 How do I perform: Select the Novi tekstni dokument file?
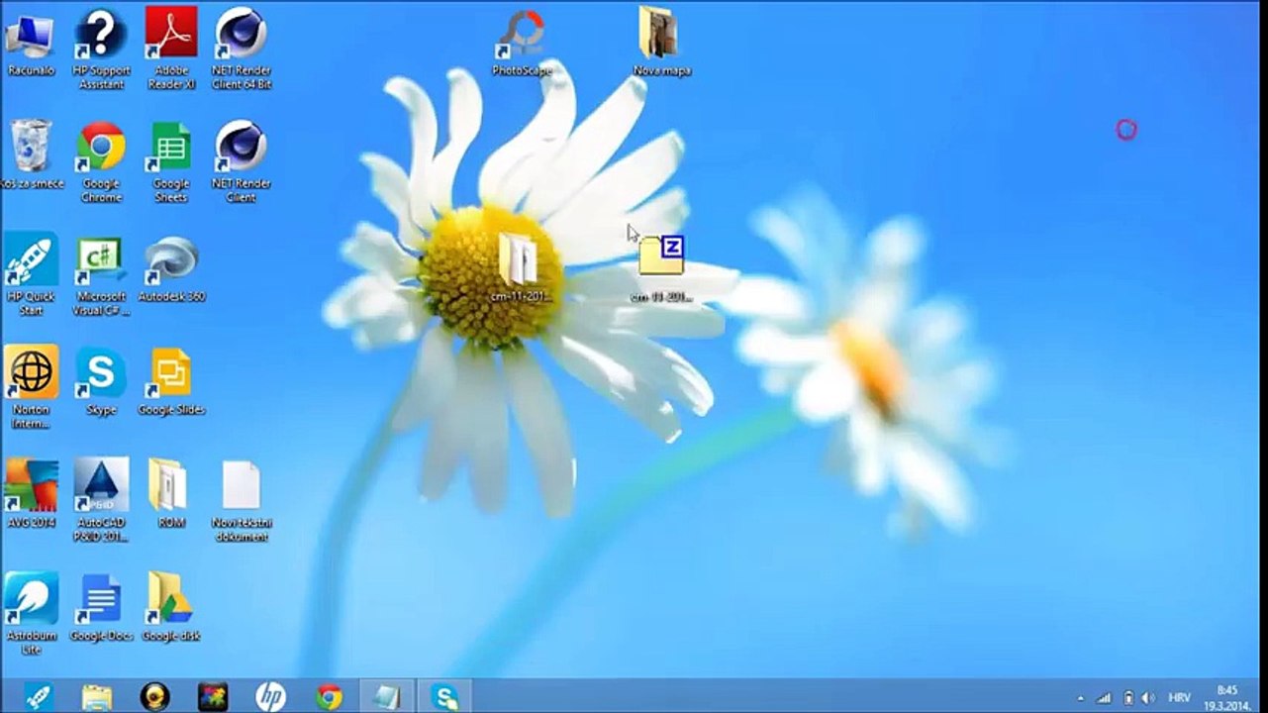[241, 500]
